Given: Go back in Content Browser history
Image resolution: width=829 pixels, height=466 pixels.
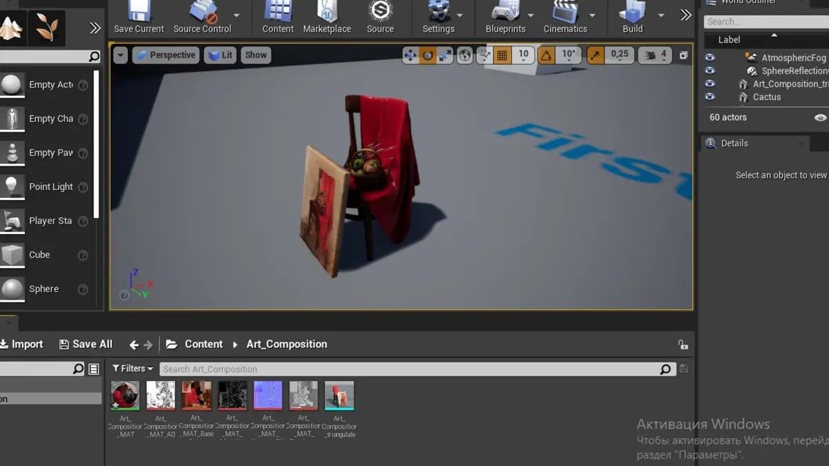Looking at the screenshot, I should pos(134,344).
